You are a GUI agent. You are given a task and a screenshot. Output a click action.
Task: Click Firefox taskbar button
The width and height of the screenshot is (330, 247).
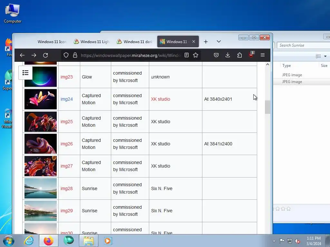pyautogui.click(x=49, y=241)
